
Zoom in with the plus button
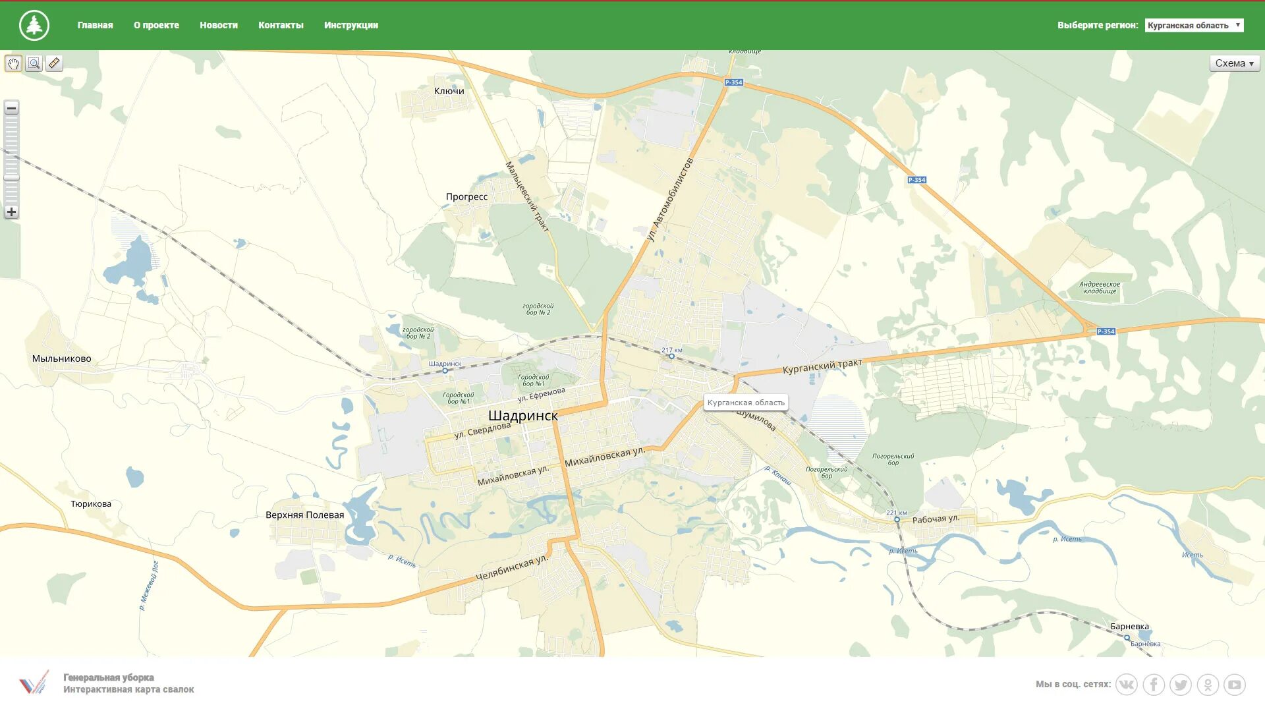(11, 212)
